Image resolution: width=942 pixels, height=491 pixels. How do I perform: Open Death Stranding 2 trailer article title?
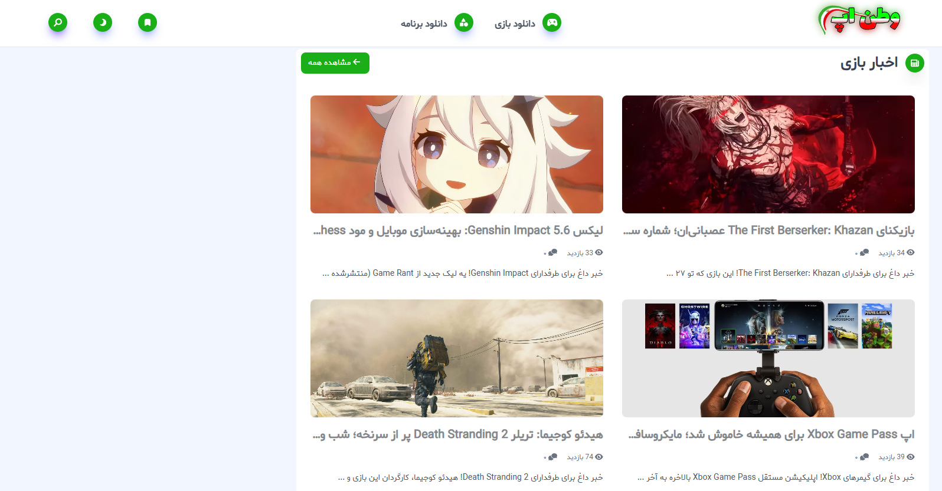[458, 434]
